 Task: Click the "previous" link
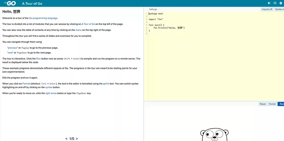(12, 48)
